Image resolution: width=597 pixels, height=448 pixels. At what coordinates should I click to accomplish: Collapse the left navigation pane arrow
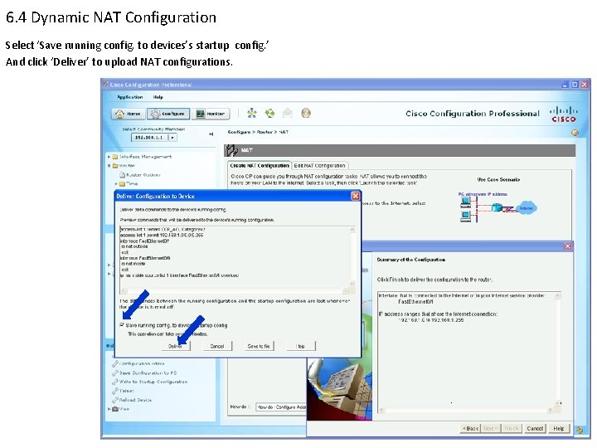coord(211,134)
